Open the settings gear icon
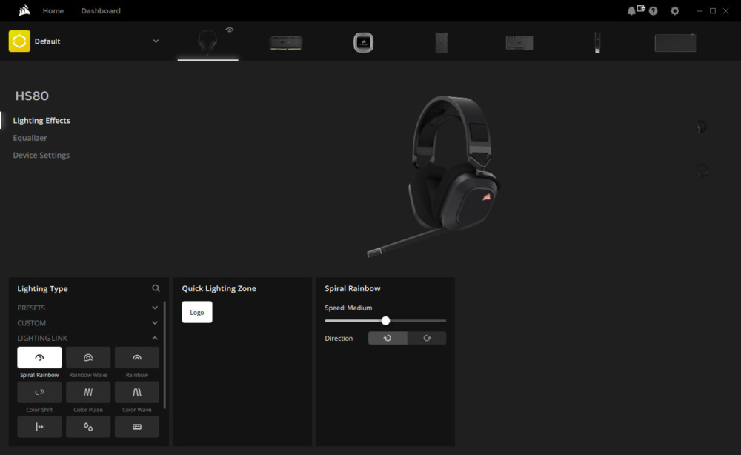The height and width of the screenshot is (455, 741). click(x=675, y=11)
